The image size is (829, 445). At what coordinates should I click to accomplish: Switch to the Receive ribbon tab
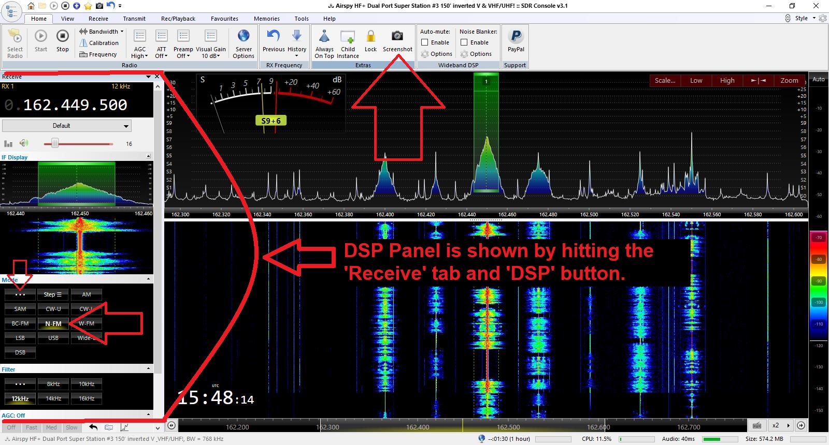coord(98,19)
